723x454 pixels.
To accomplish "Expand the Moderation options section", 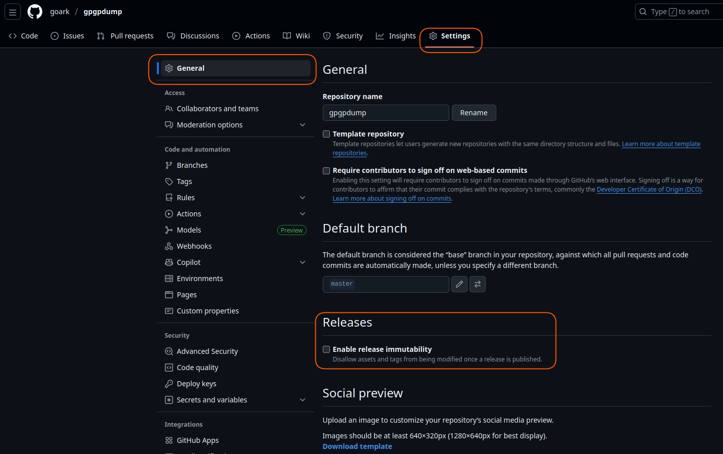I will tap(303, 125).
